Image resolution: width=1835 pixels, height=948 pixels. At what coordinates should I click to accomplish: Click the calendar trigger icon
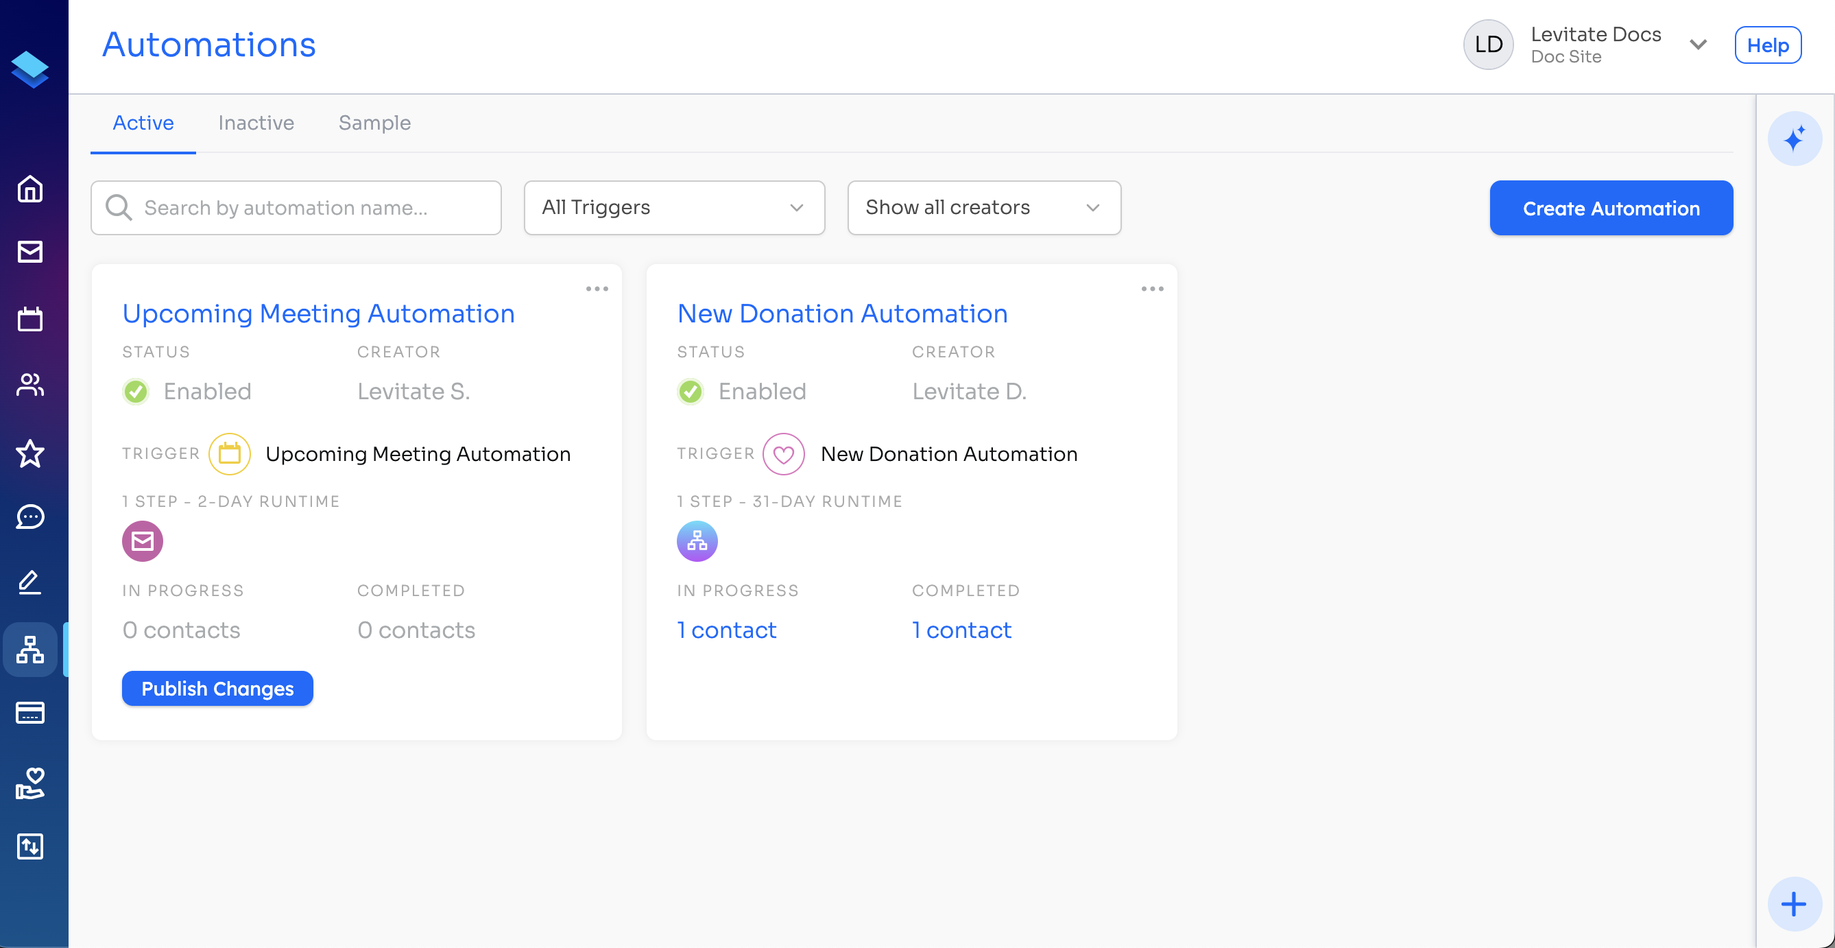pyautogui.click(x=229, y=453)
